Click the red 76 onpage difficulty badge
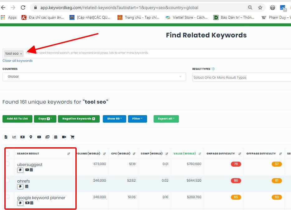This screenshot has width=291, height=210. pyautogui.click(x=236, y=164)
